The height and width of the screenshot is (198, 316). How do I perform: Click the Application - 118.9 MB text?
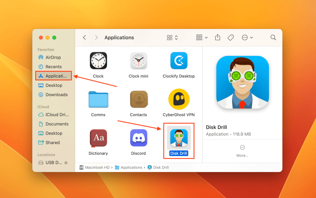point(228,134)
